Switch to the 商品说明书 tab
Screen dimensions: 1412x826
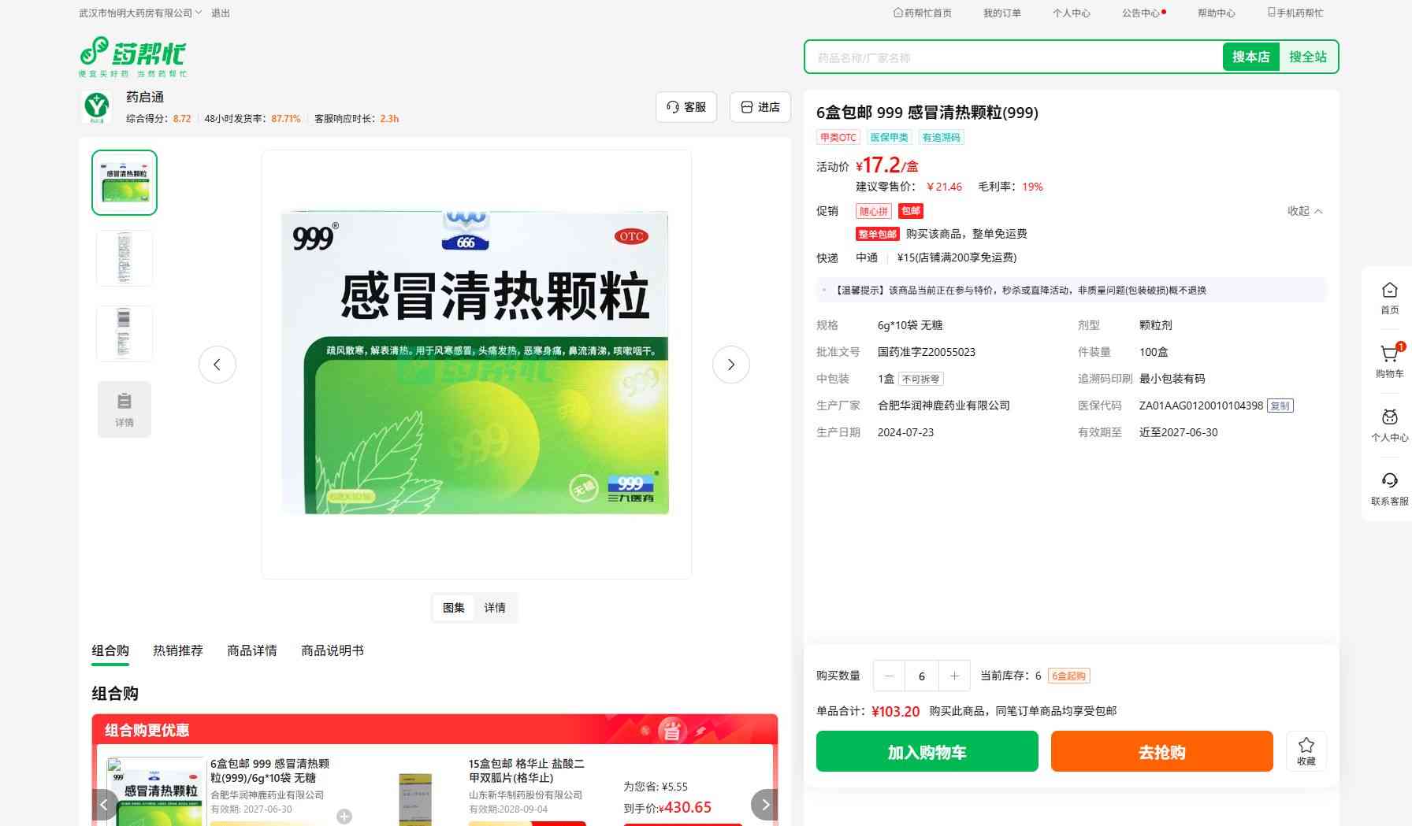333,650
